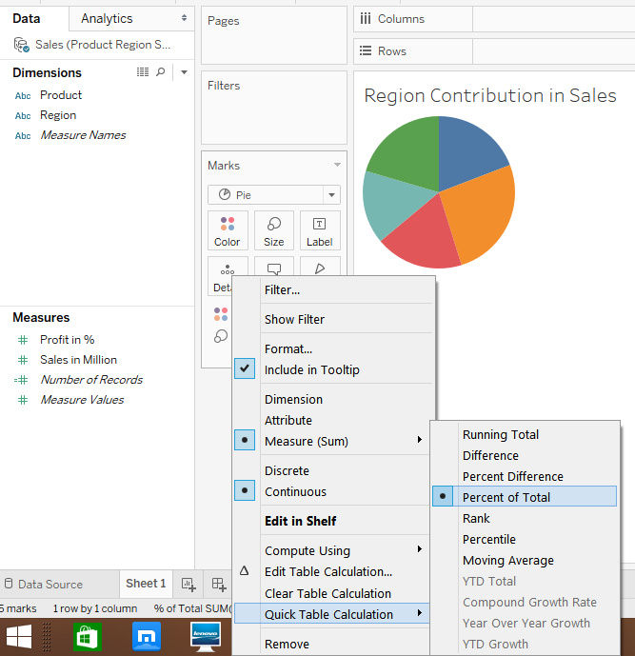Select the Discrete option
Viewport: 635px width, 656px height.
(287, 471)
